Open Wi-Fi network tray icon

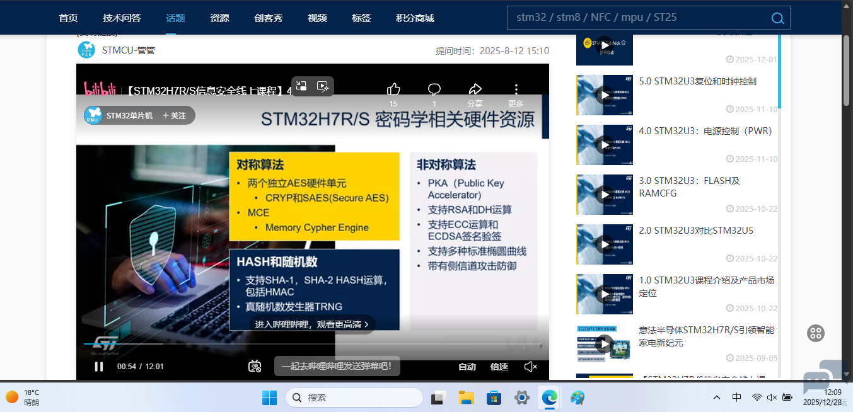click(757, 398)
